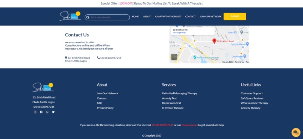The height and width of the screenshot is (139, 303).
Task: Click the Oyingbo Market map marker
Action: [247, 44]
